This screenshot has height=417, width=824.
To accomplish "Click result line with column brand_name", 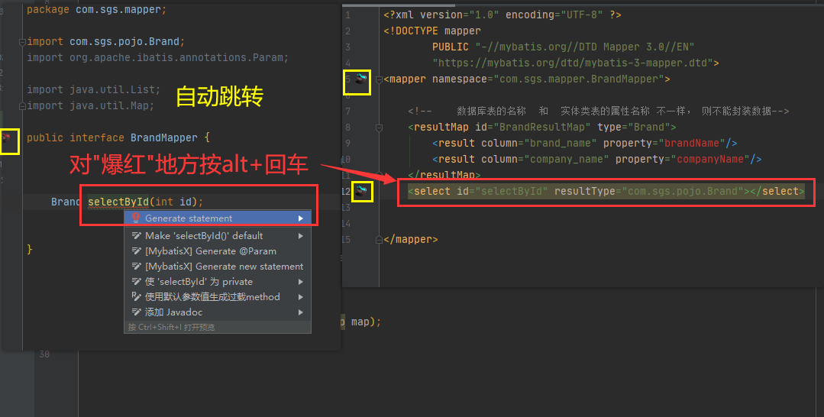I will click(x=584, y=143).
